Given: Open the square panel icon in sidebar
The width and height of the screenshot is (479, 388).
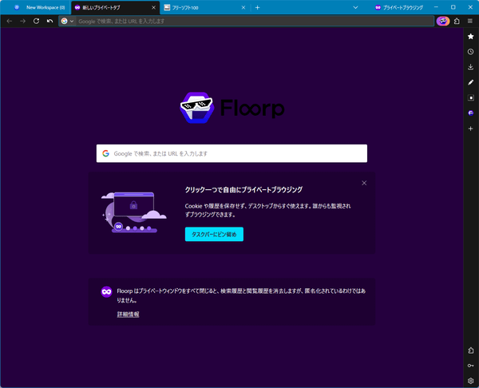Looking at the screenshot, I should pos(471,97).
